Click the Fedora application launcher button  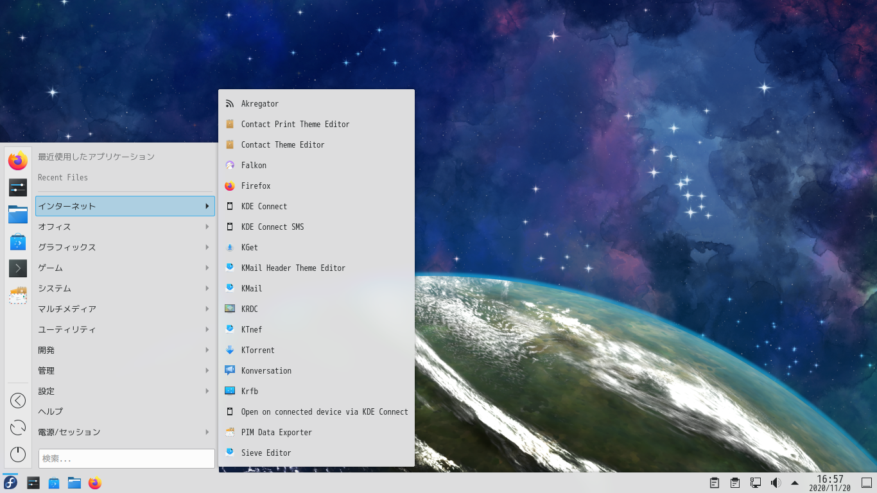[10, 483]
